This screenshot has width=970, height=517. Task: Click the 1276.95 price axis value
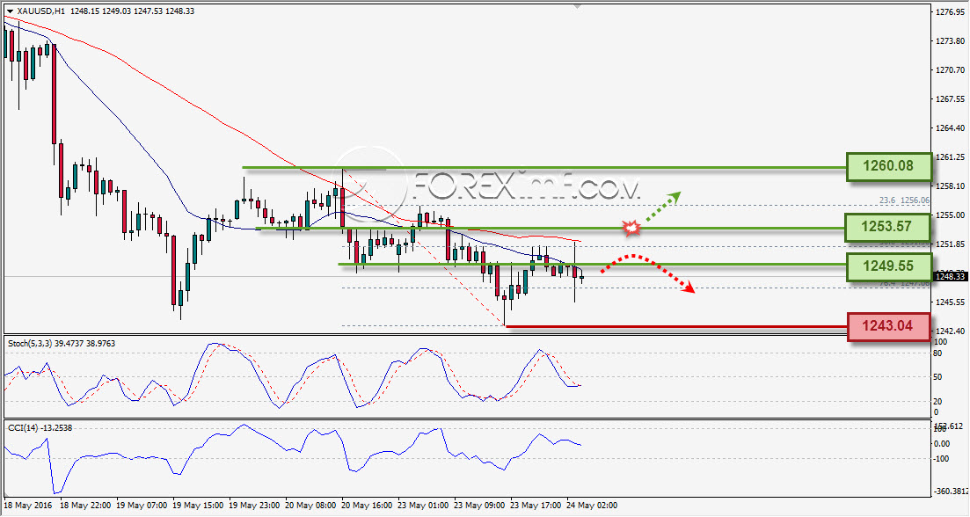[x=950, y=11]
